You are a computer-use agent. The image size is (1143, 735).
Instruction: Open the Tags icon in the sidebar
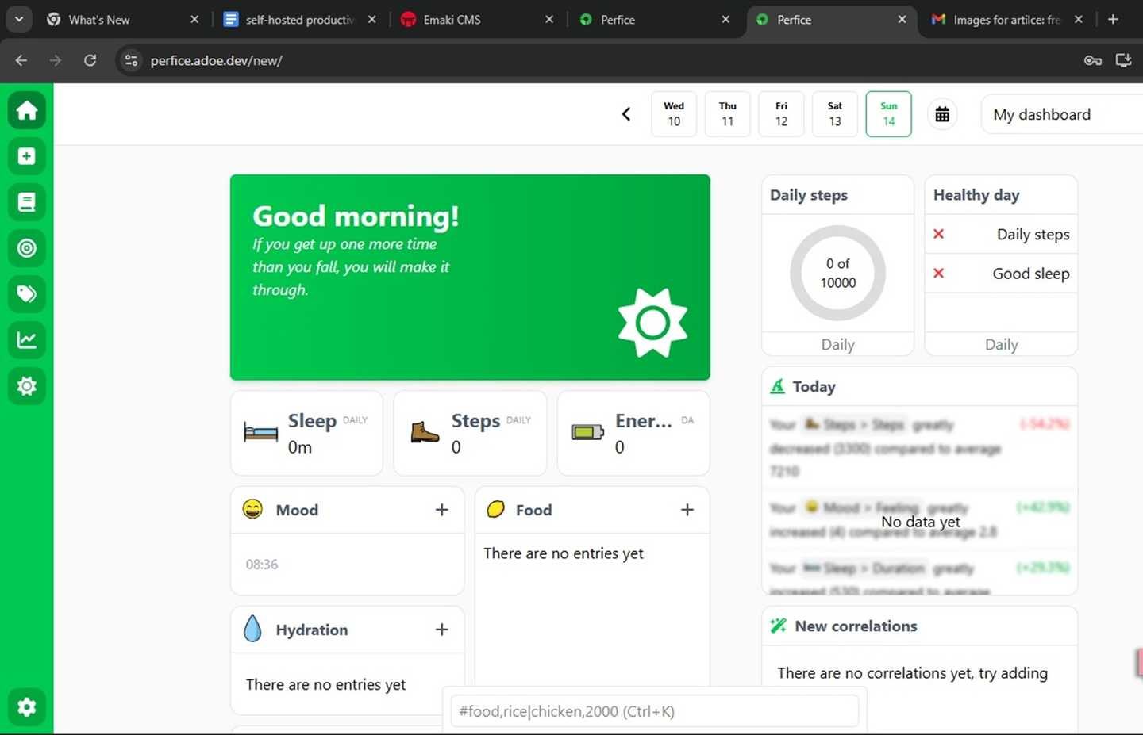26,293
